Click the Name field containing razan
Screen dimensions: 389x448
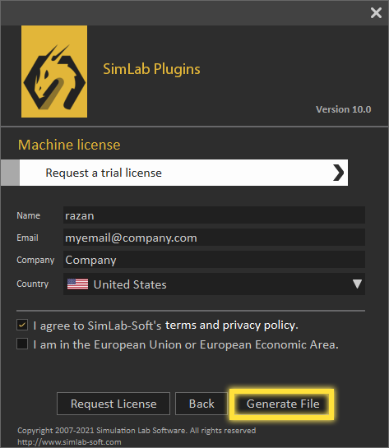point(214,215)
